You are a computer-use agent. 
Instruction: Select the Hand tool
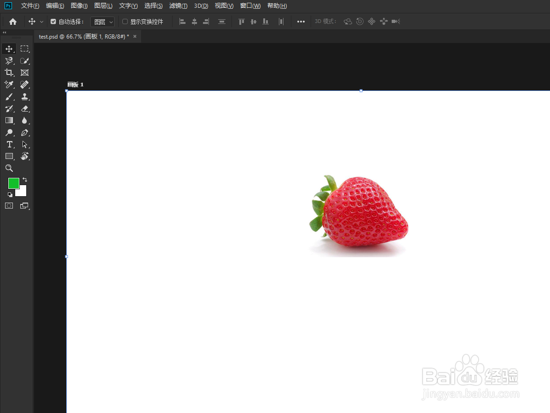(24, 156)
